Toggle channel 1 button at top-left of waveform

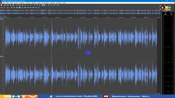pyautogui.click(x=1, y=19)
